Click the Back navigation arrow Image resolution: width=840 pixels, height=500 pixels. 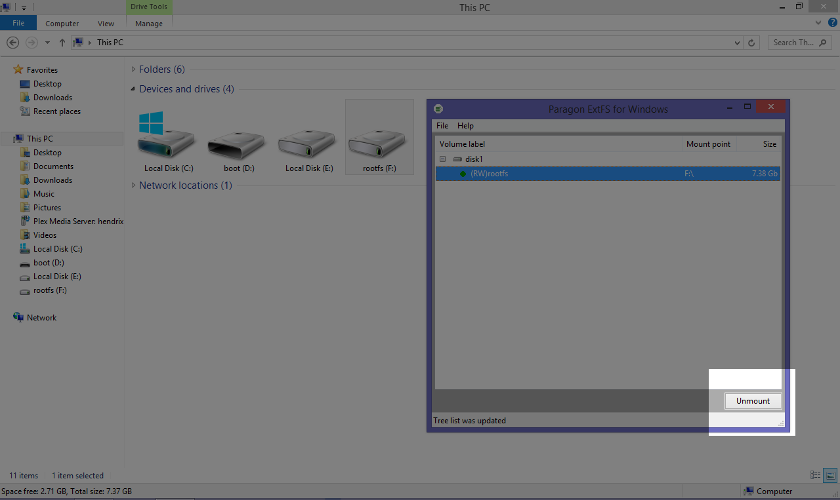point(12,43)
